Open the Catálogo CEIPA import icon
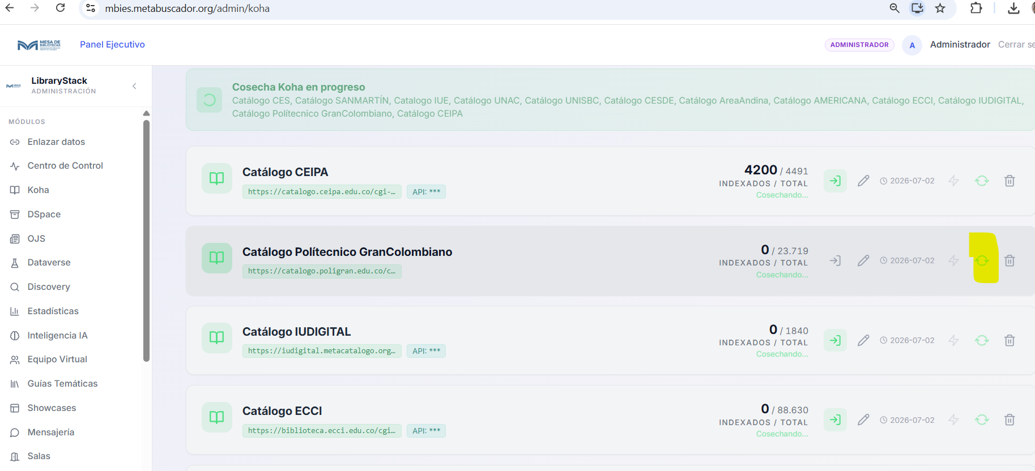The width and height of the screenshot is (1035, 471). coord(835,181)
